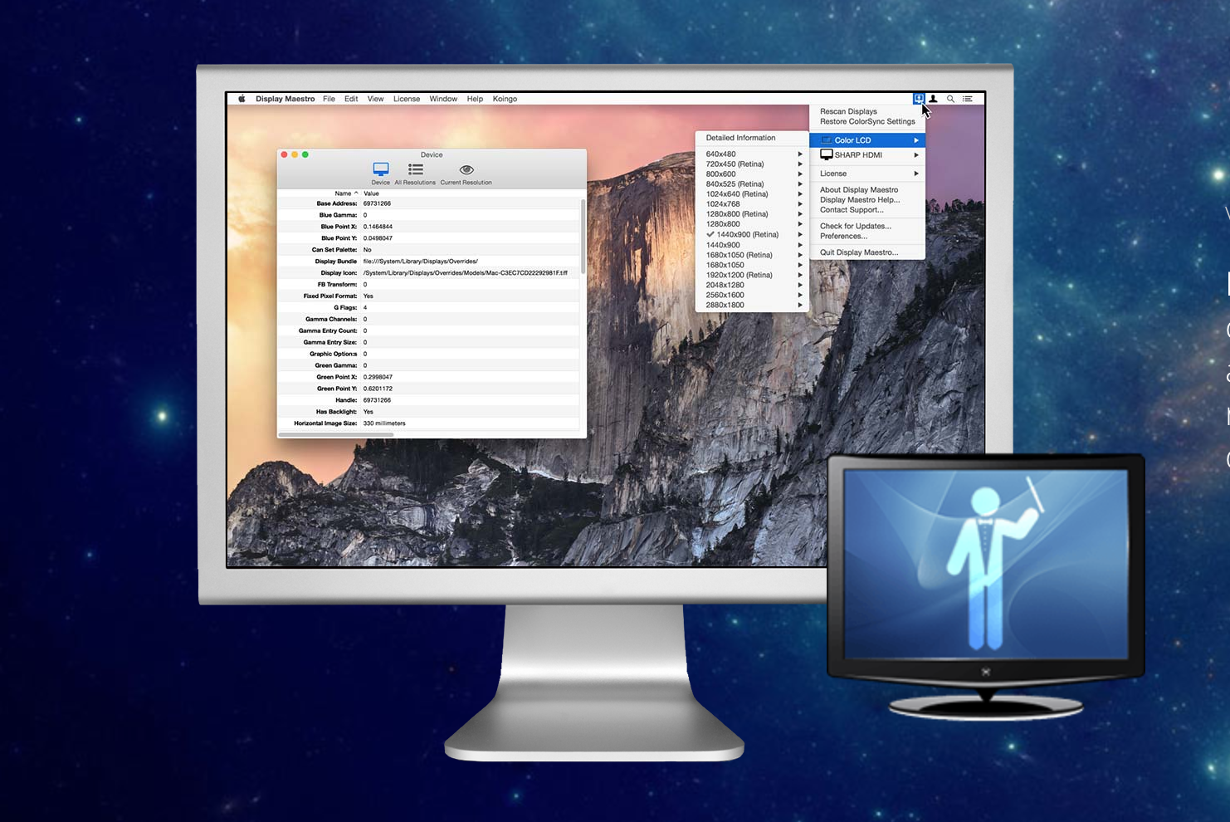The height and width of the screenshot is (822, 1230).
Task: Click the Current Resolution eye icon
Action: click(466, 173)
